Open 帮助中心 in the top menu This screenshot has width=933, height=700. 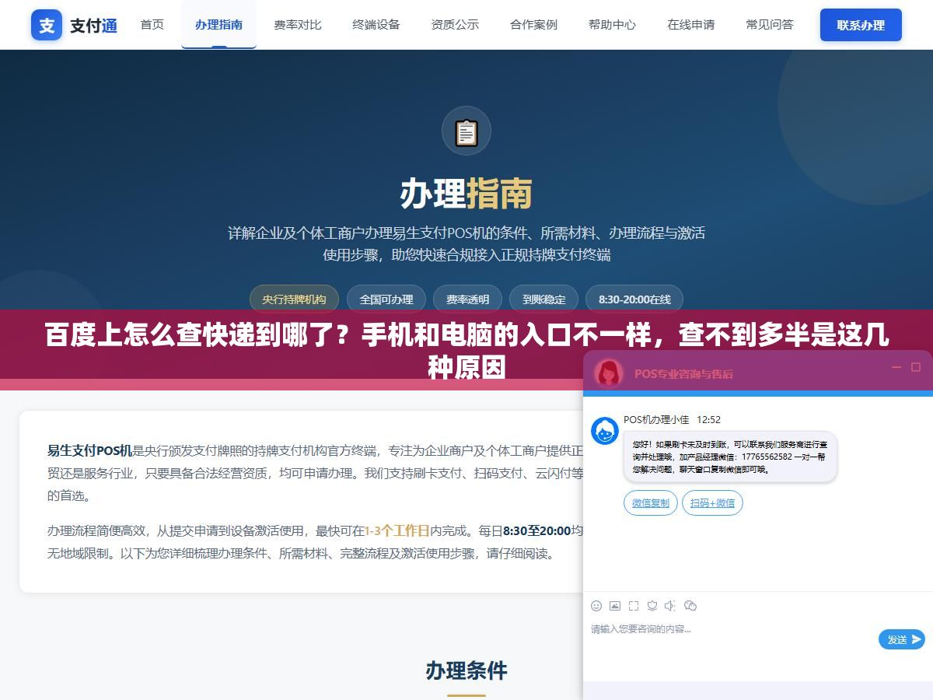[612, 25]
